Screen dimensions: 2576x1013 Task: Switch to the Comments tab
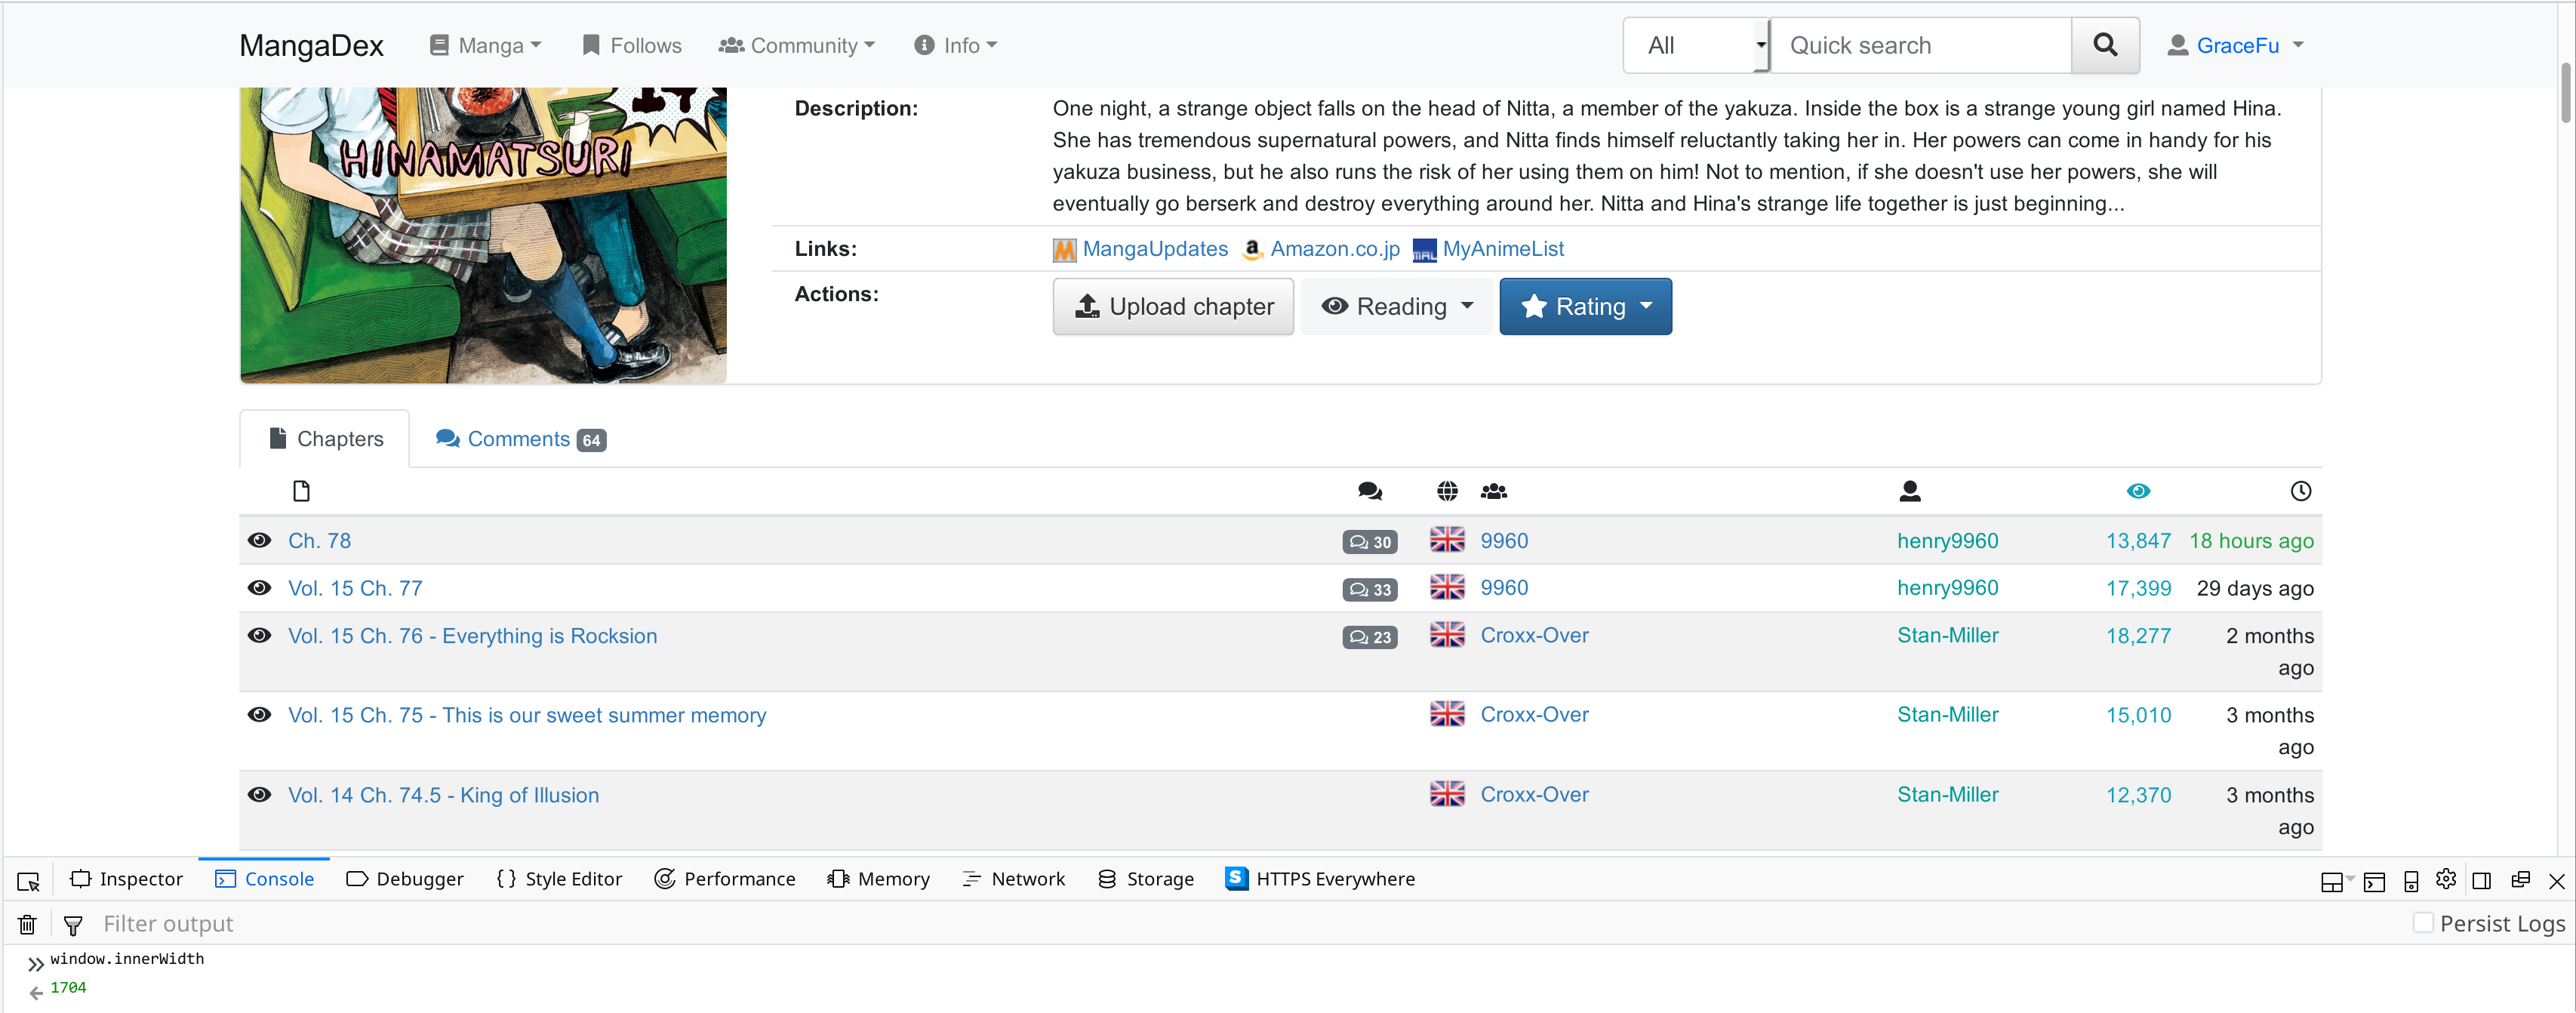click(519, 439)
